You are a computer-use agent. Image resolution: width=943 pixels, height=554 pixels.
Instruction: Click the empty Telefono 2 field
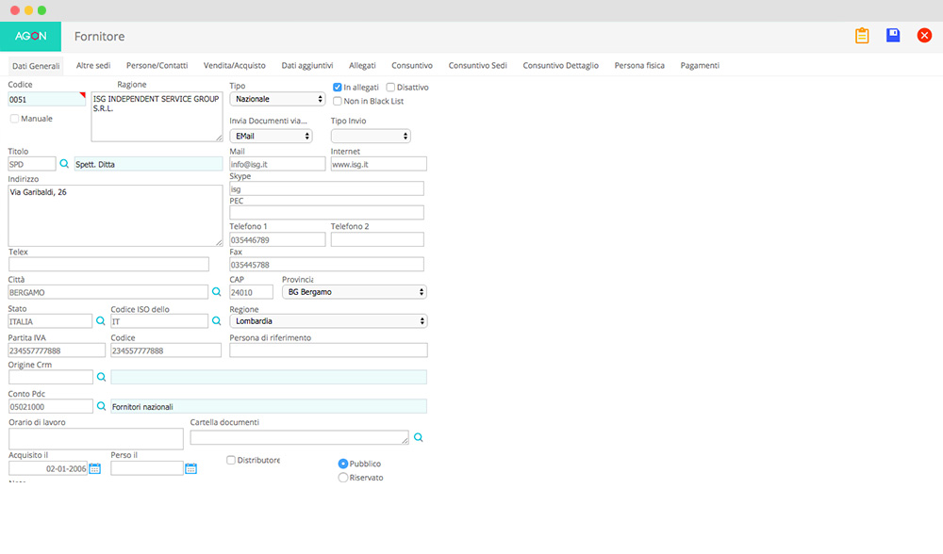(x=377, y=239)
